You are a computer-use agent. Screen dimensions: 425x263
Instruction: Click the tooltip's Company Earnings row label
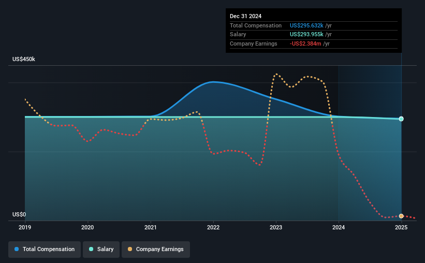254,43
